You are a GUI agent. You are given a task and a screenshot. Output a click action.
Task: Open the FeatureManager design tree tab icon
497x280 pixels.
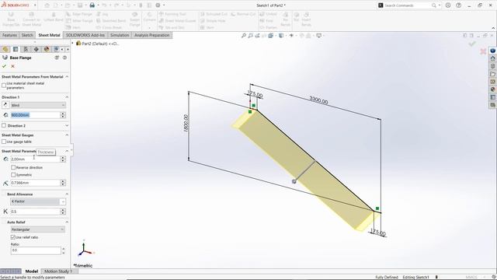coord(5,49)
